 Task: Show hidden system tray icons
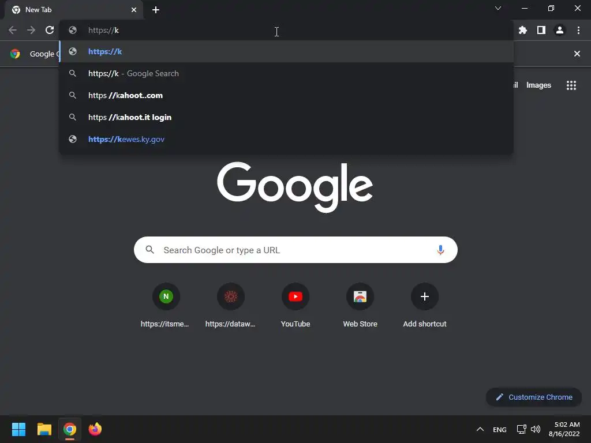480,429
